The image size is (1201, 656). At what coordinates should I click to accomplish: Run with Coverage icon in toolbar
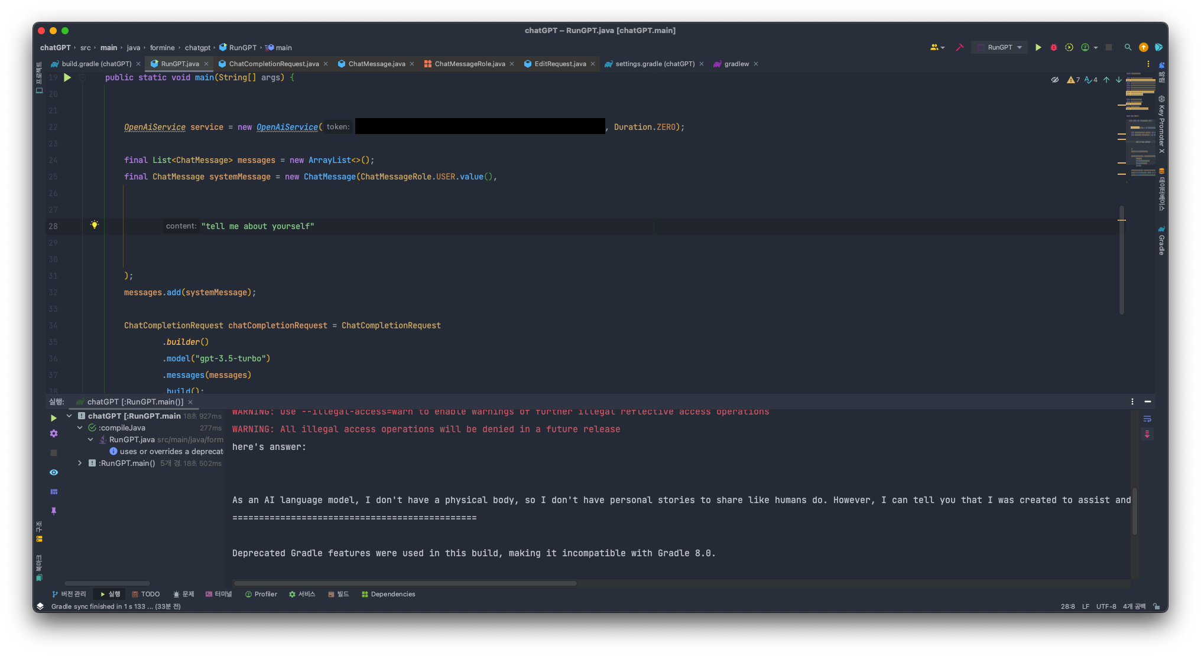pyautogui.click(x=1069, y=47)
